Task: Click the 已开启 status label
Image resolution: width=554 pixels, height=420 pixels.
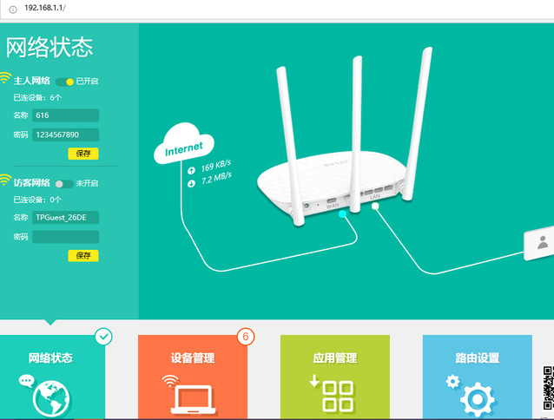Action: (x=88, y=82)
